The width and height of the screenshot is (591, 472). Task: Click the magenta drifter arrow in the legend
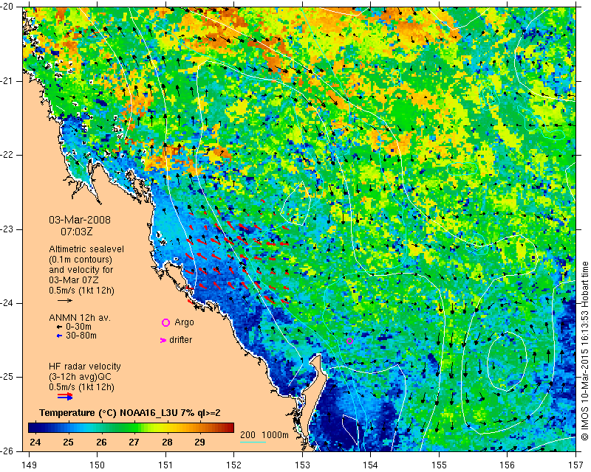(x=163, y=340)
